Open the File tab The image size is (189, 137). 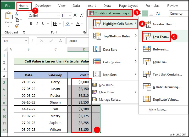[x=8, y=5]
